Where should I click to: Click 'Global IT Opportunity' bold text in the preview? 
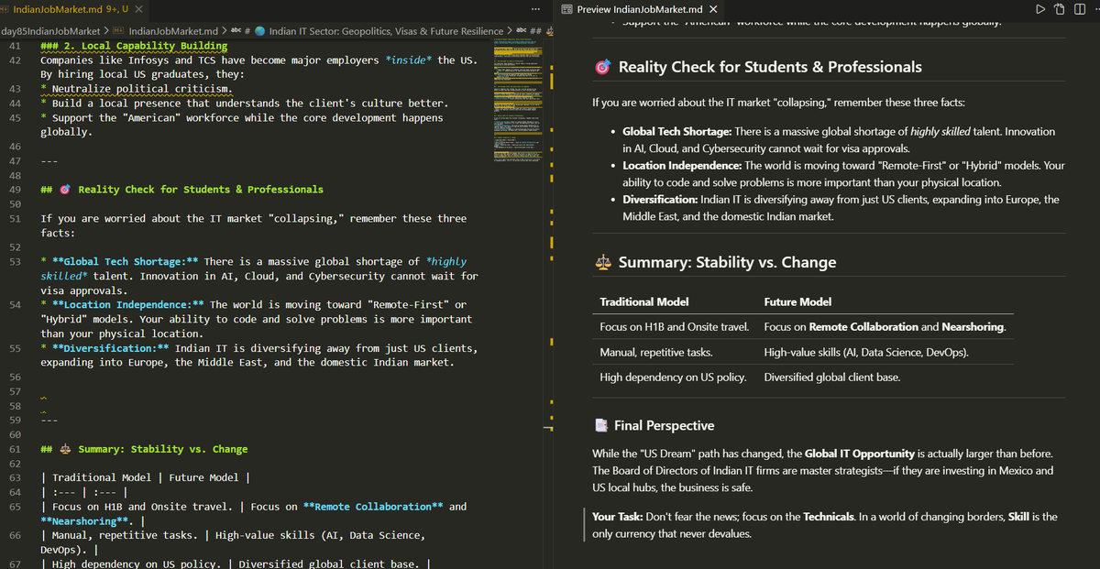click(x=862, y=454)
